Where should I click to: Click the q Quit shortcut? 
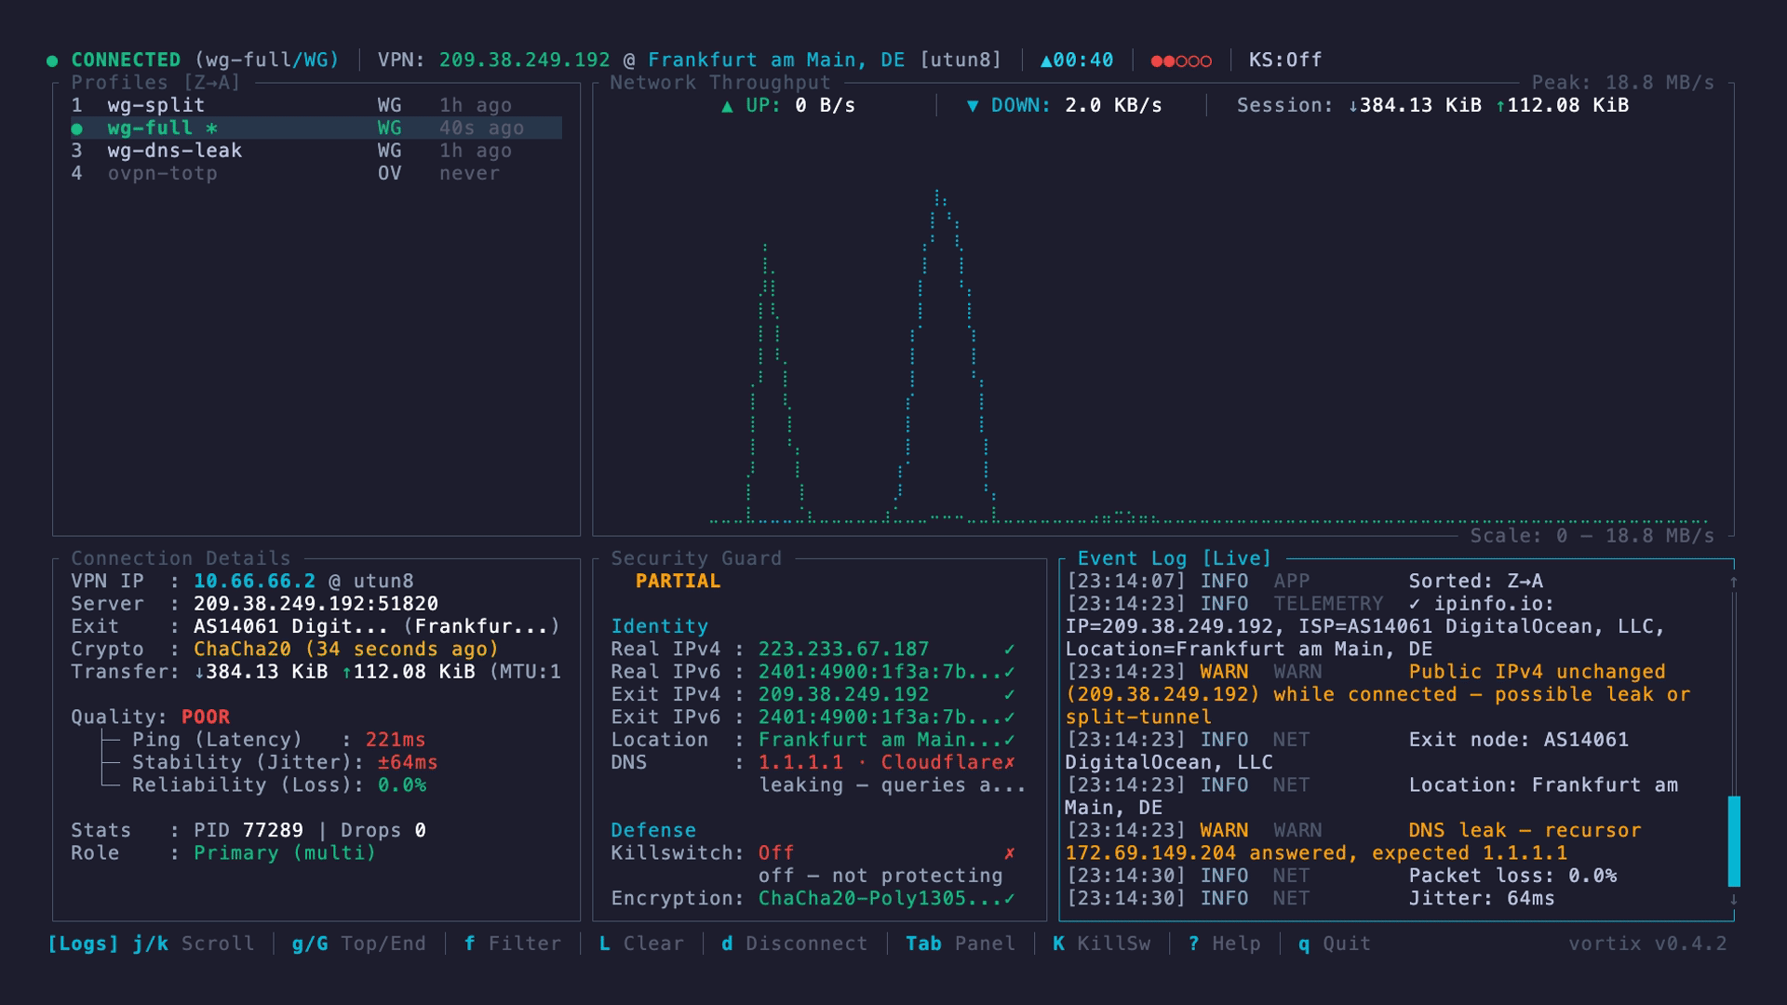coord(1335,944)
